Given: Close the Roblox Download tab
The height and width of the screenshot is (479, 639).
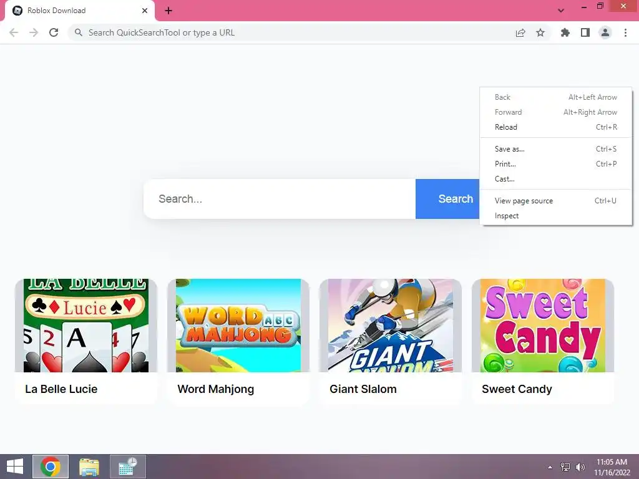Looking at the screenshot, I should tap(145, 11).
